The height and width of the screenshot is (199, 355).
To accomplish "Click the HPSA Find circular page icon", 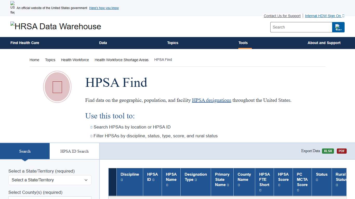I will tap(57, 87).
